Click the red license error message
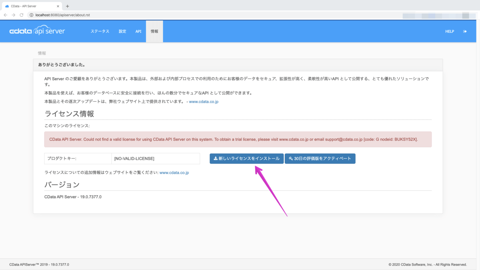 [x=238, y=139]
